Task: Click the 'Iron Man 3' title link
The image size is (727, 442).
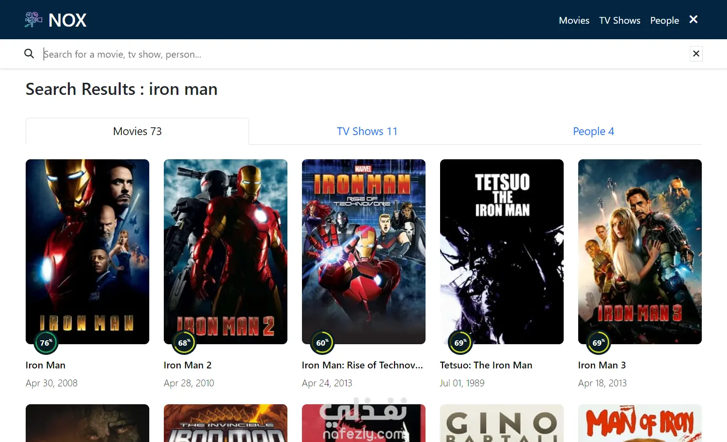Action: (602, 365)
